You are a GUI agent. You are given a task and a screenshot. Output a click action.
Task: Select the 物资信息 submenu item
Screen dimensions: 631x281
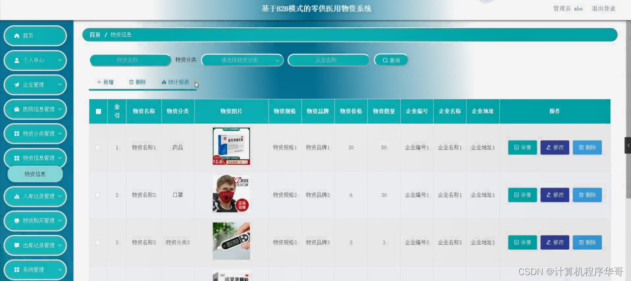coord(35,174)
